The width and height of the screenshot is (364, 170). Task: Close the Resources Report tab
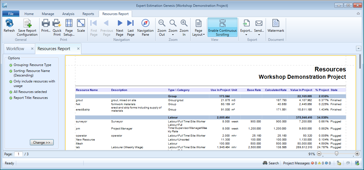click(78, 49)
